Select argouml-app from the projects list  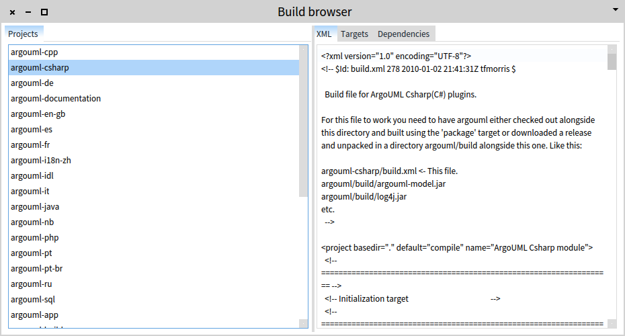(x=34, y=314)
